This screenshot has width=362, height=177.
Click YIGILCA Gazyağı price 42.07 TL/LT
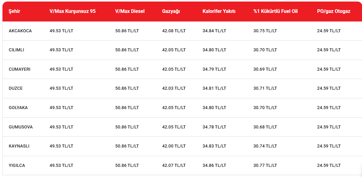(174, 166)
